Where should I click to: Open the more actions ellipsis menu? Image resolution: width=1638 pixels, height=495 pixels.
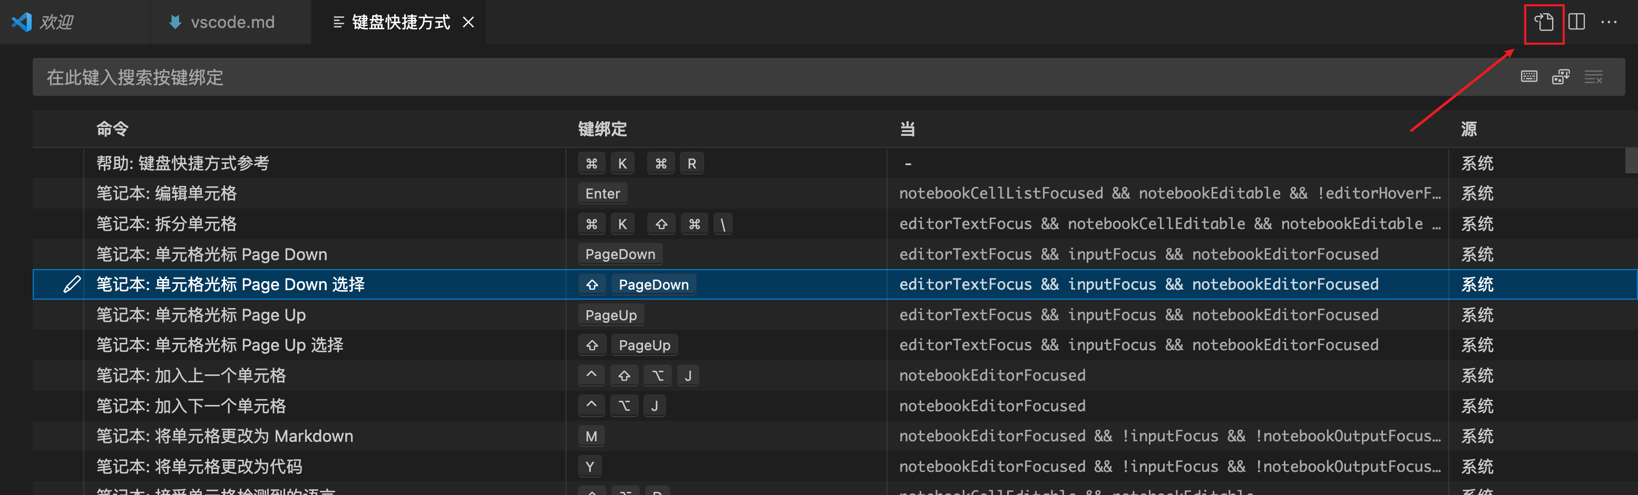tap(1608, 22)
